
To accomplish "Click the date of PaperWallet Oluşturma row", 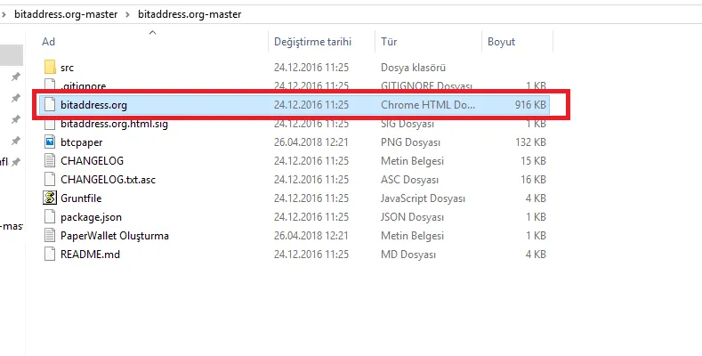I will (x=311, y=236).
